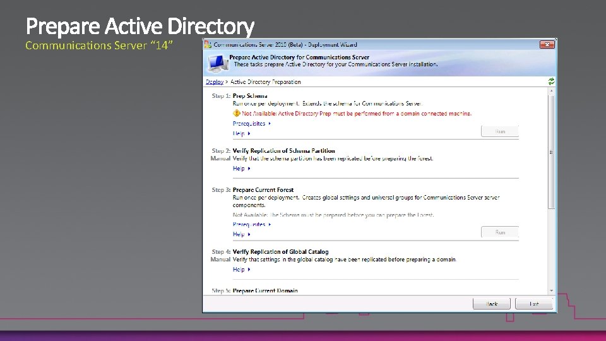Image resolution: width=606 pixels, height=341 pixels.
Task: Expand Help under Verify Replication of Global Catalog
Action: point(242,270)
